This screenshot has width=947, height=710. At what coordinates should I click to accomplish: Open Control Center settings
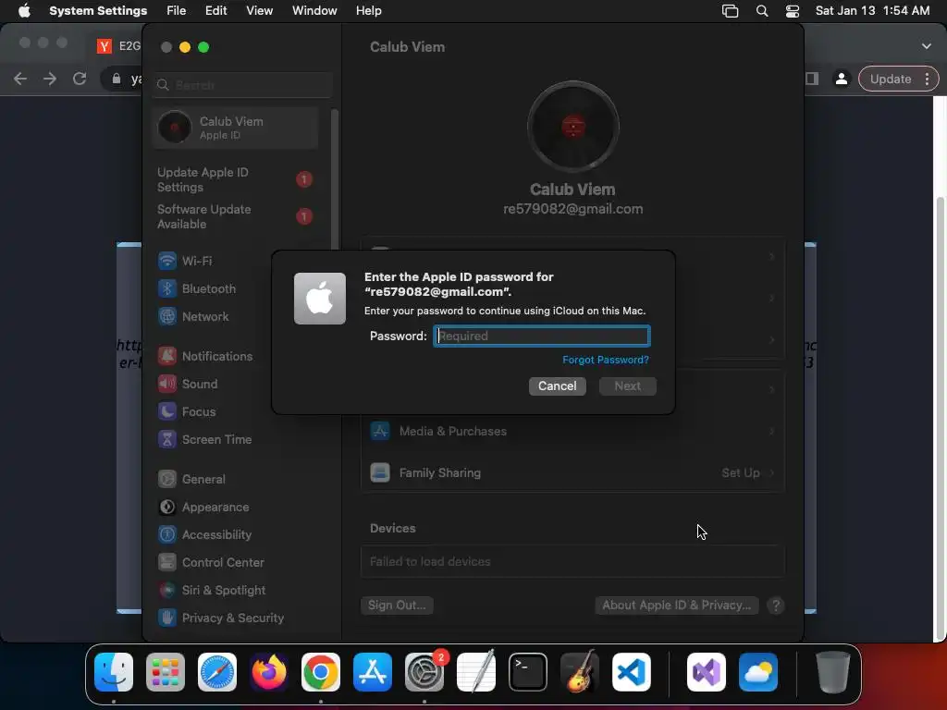(x=212, y=563)
